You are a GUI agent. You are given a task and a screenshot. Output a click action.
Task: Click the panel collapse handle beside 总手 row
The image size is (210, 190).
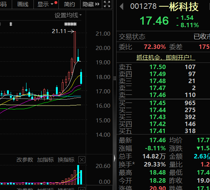[115, 158]
